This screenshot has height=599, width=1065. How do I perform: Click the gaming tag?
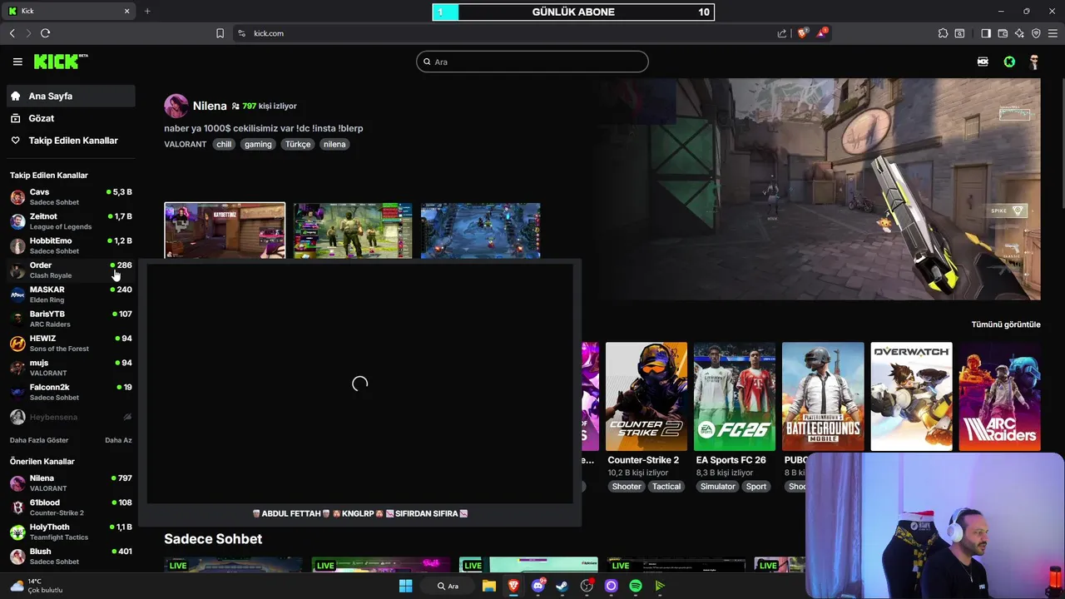258,144
